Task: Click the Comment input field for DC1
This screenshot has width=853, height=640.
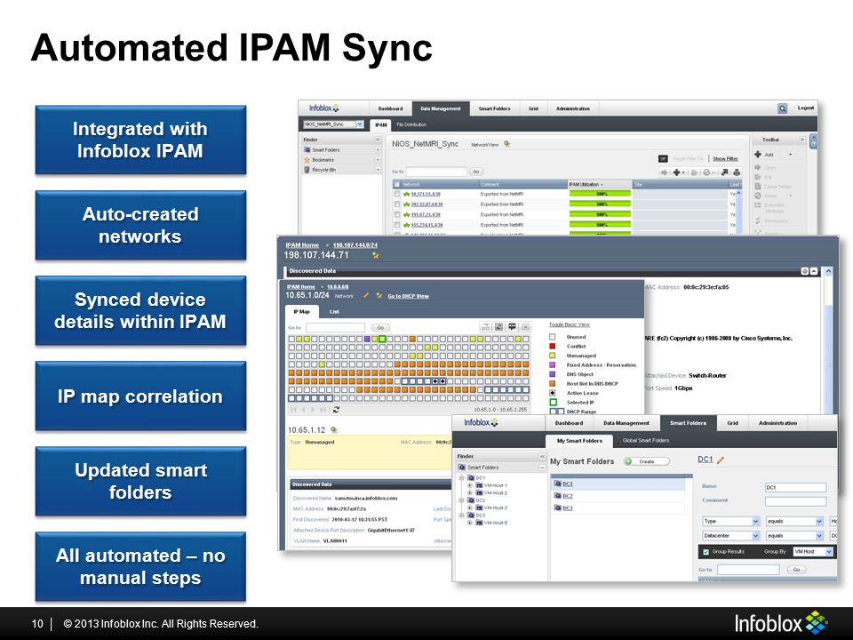Action: click(795, 500)
